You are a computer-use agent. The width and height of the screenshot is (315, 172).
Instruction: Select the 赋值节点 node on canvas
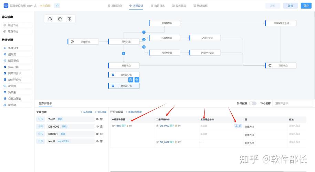pyautogui.click(x=124, y=65)
